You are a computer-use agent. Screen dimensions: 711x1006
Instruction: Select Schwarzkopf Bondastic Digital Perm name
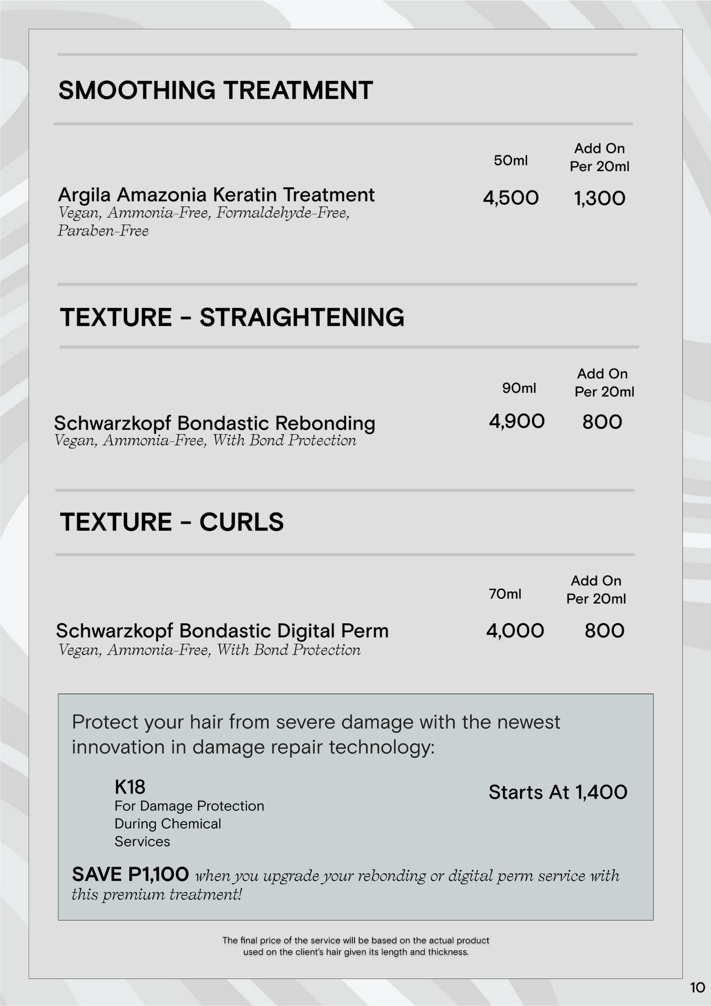point(222,631)
